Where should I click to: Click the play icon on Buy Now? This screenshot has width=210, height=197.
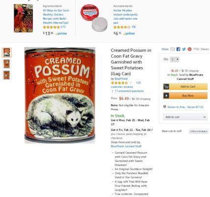(166, 96)
